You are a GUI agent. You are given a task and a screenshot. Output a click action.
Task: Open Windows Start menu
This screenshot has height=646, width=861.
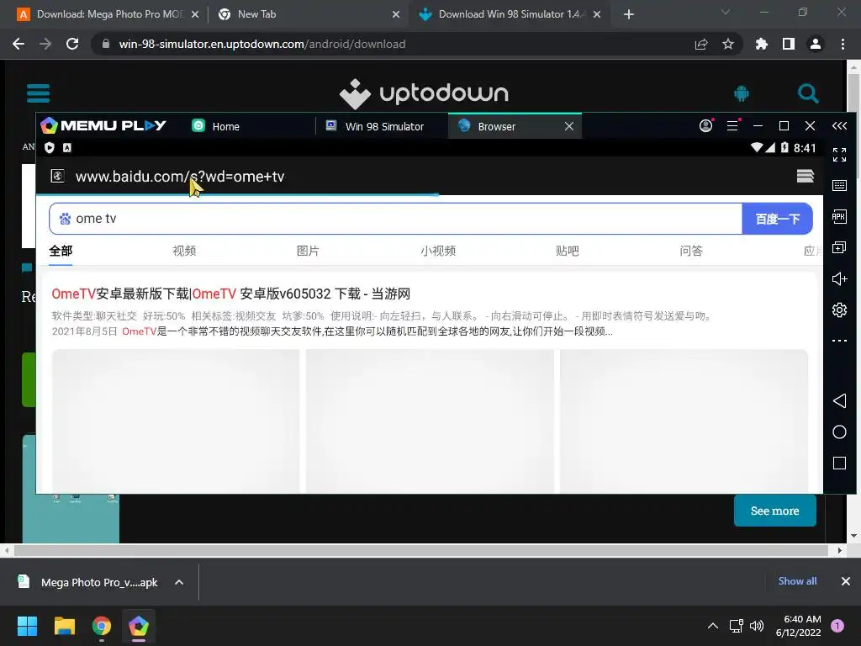coord(27,626)
